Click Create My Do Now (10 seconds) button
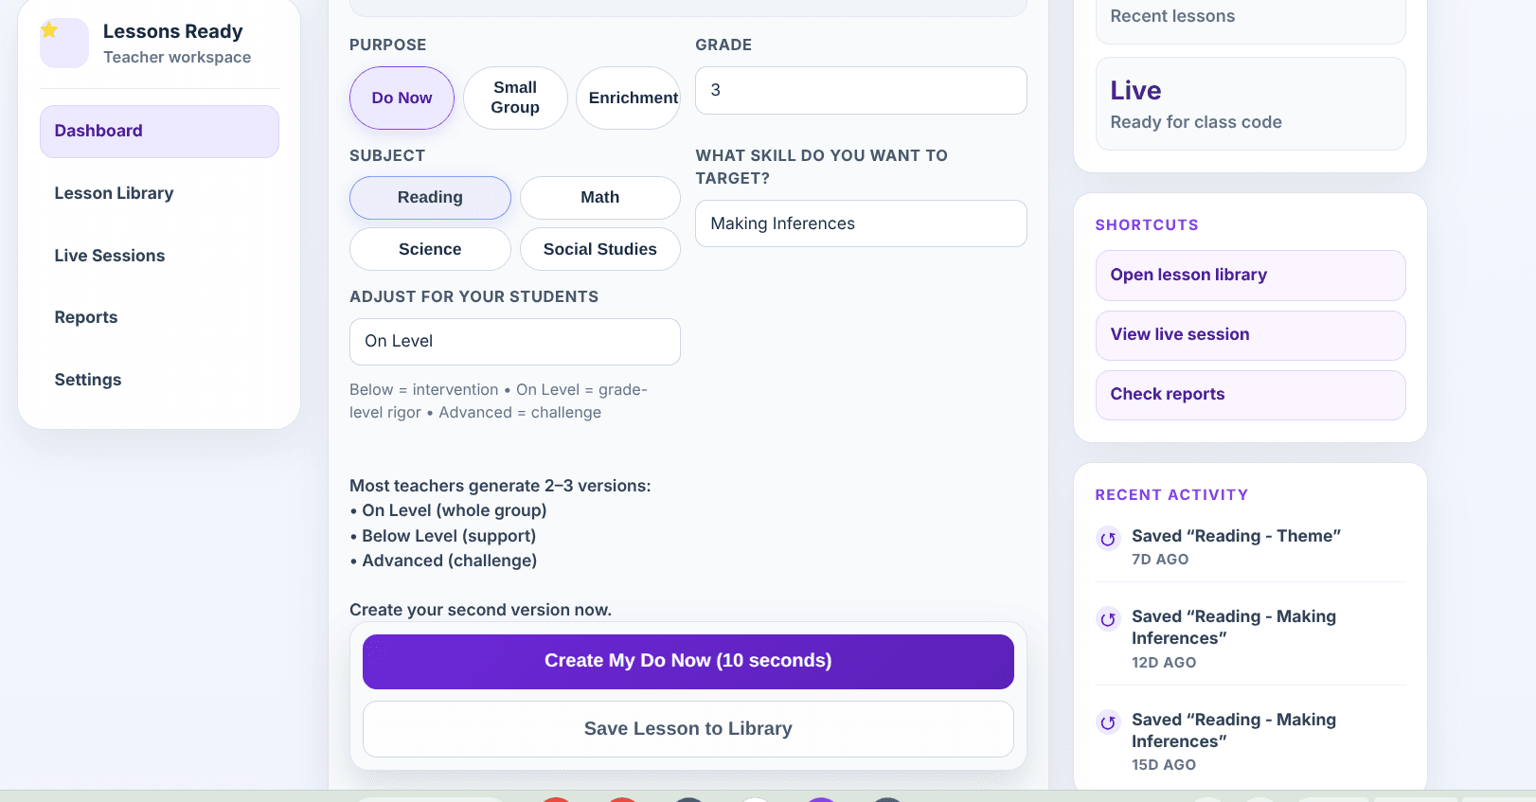This screenshot has height=802, width=1536. click(688, 661)
